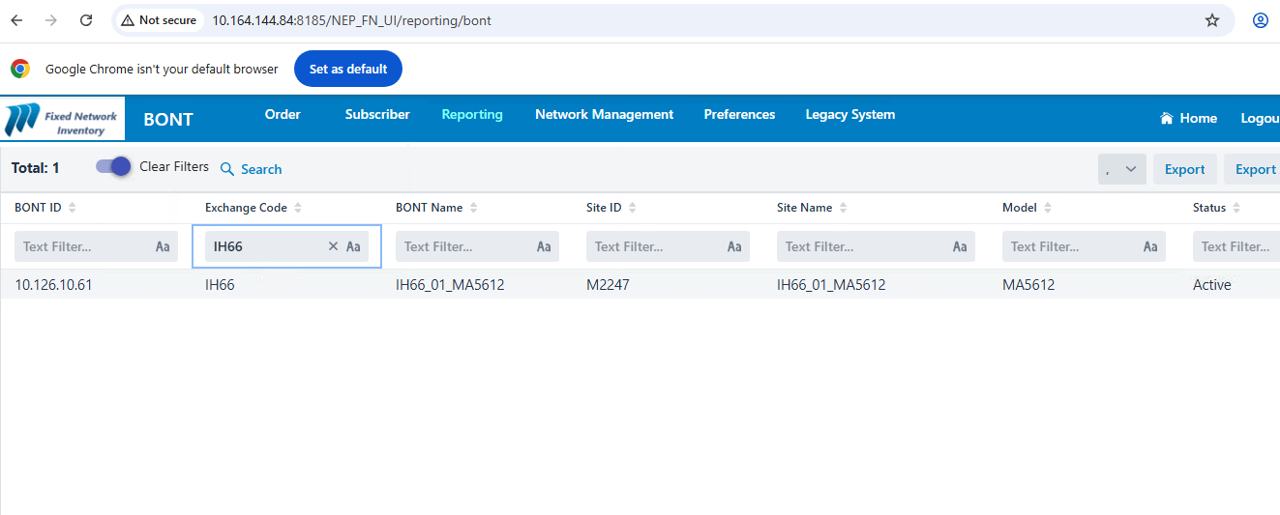1280x515 pixels.
Task: Bookmark this page with star icon
Action: (1211, 20)
